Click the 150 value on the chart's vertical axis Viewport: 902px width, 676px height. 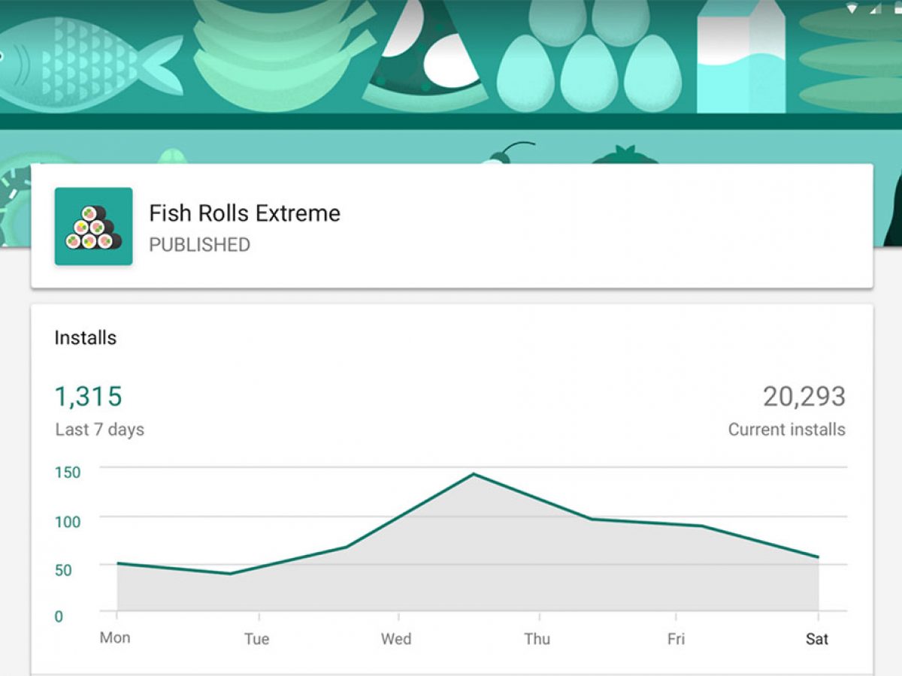[68, 472]
